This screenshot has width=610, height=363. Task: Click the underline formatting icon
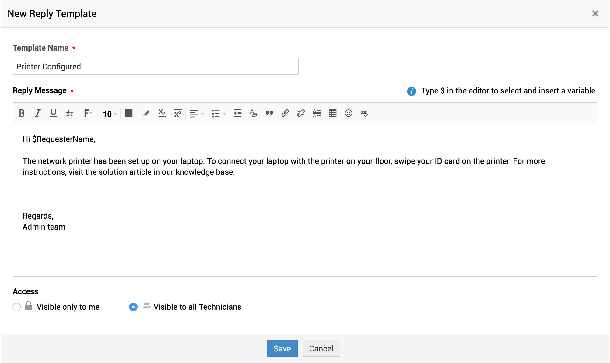pos(53,113)
